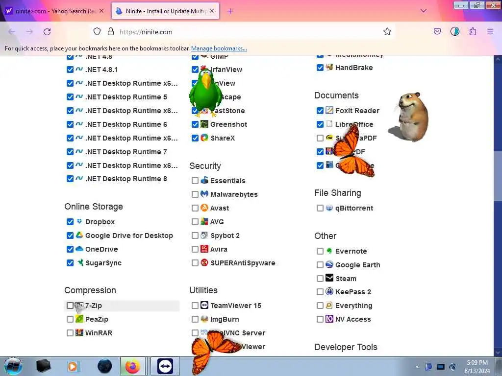
Task: Open Windows Media Player taskbar icon
Action: [x=73, y=366]
